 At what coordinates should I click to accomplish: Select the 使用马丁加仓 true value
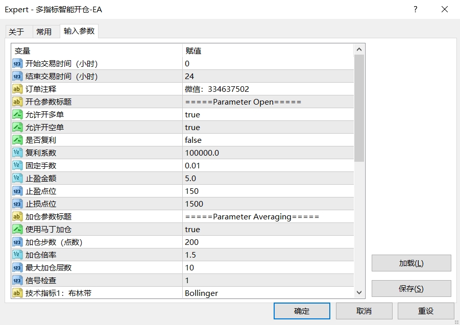click(268, 230)
